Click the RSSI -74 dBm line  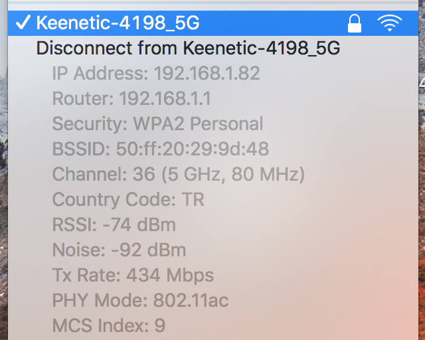114,224
